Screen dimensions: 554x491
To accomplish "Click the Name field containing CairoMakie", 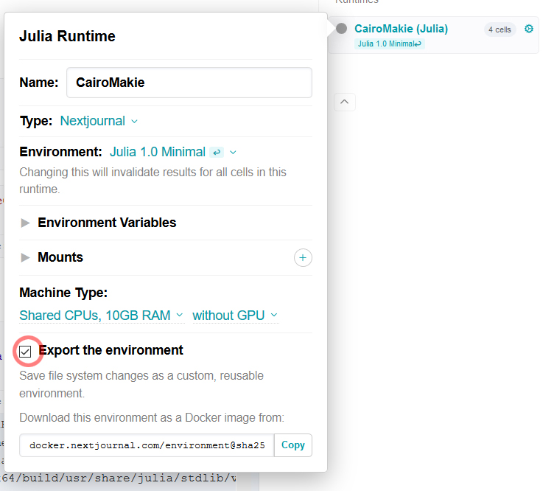I will [189, 83].
